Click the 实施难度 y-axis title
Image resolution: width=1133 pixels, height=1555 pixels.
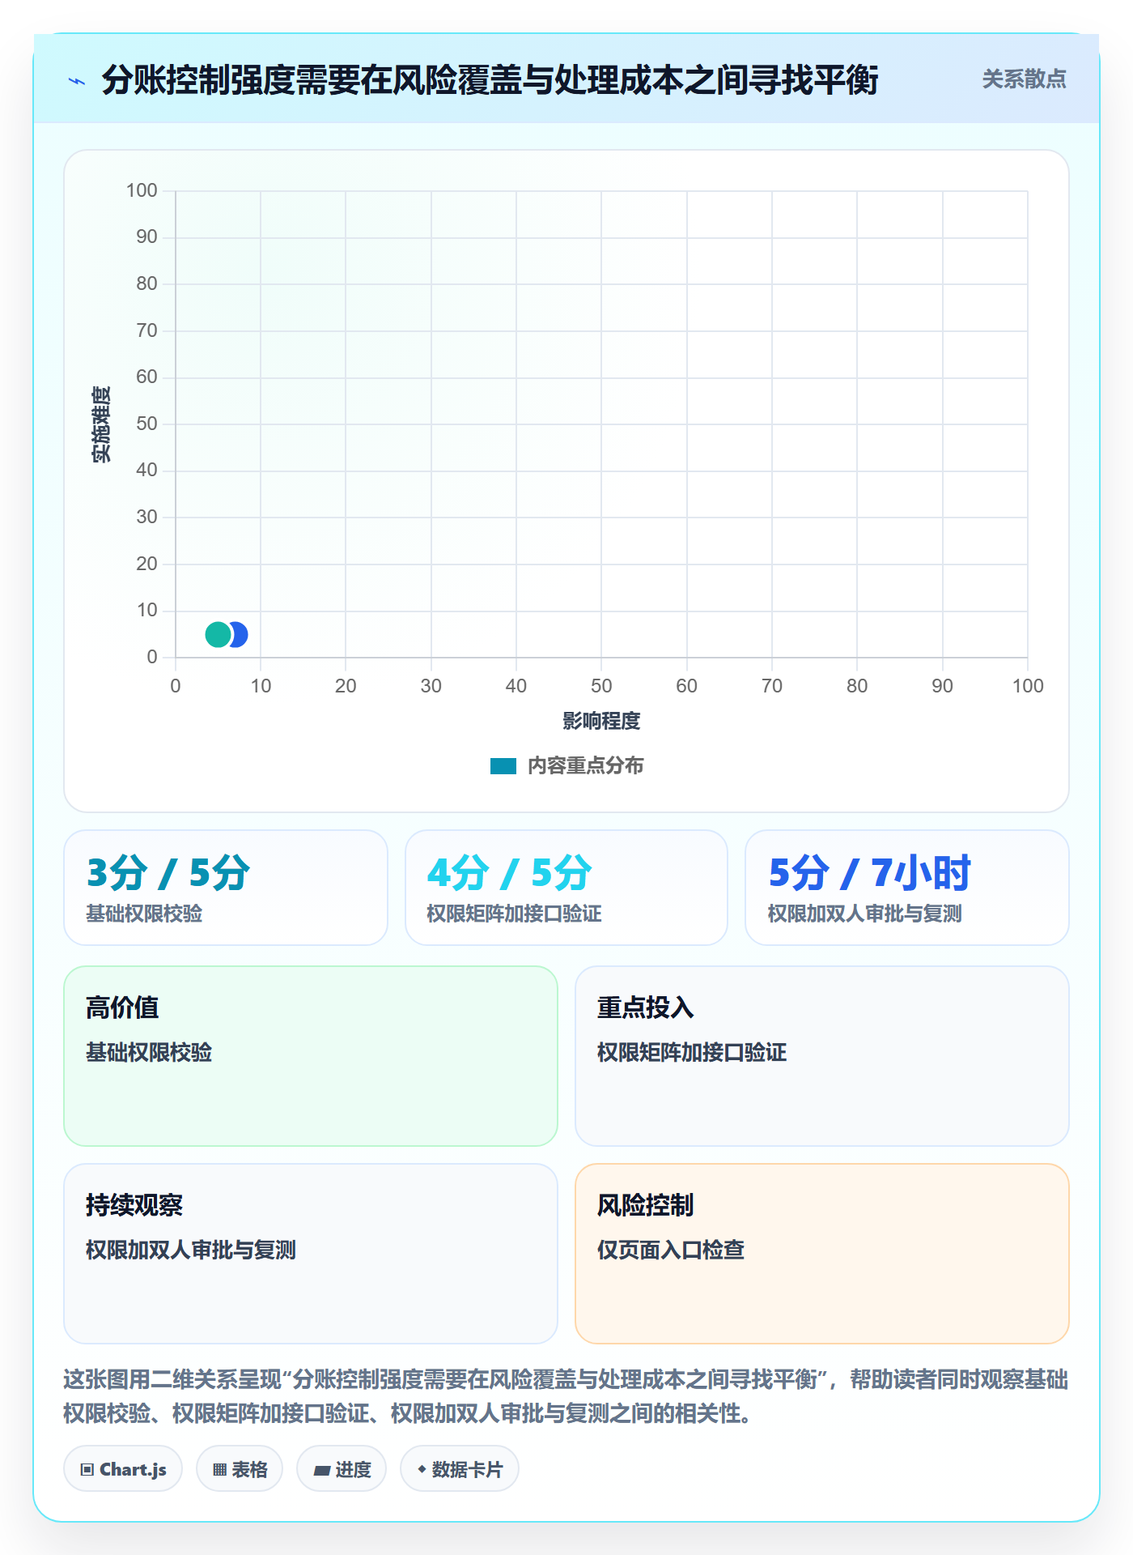click(101, 424)
